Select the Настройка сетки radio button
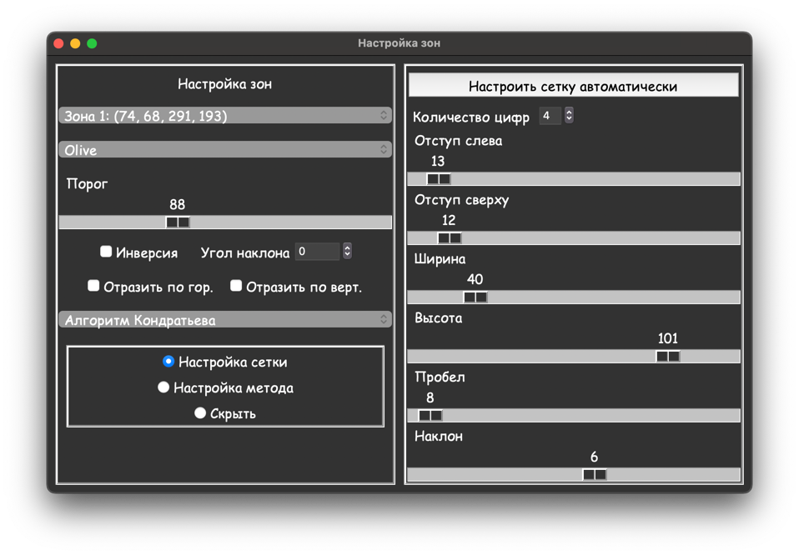This screenshot has width=799, height=555. [168, 362]
